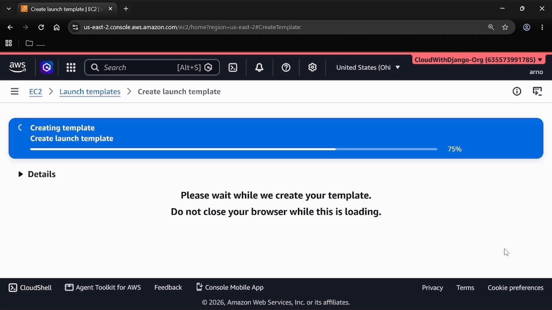Reload the page
This screenshot has width=552, height=310.
[x=41, y=27]
